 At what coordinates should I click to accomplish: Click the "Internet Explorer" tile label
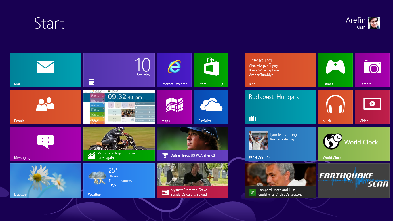pos(174,84)
